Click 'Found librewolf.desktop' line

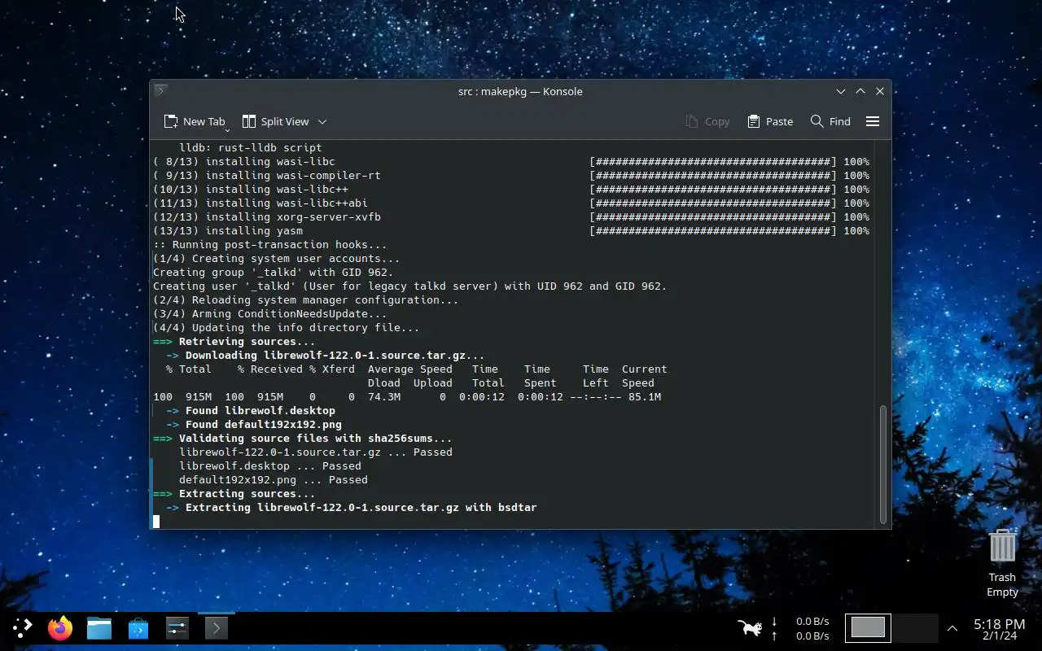click(x=250, y=411)
